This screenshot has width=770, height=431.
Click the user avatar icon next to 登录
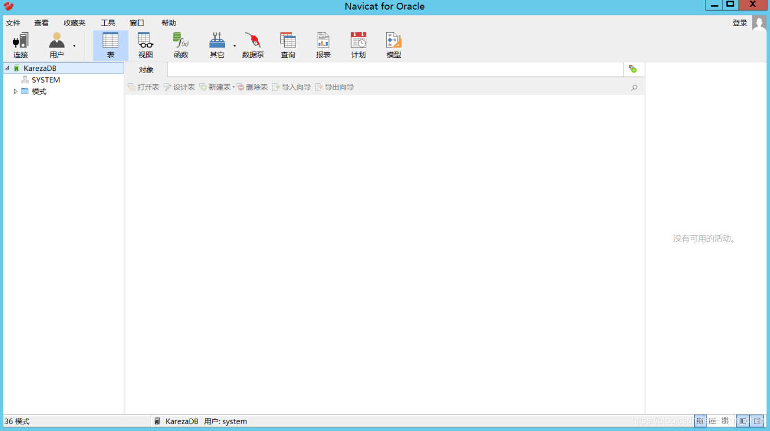point(759,23)
